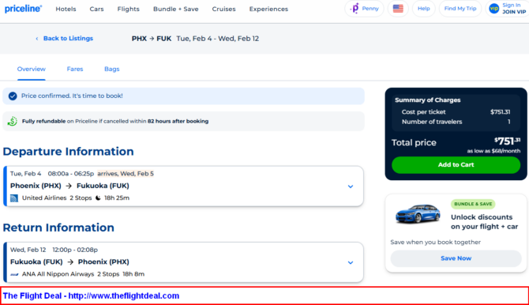The image size is (529, 305).
Task: Click the ANA All Nippon Airways logo
Action: (x=14, y=274)
